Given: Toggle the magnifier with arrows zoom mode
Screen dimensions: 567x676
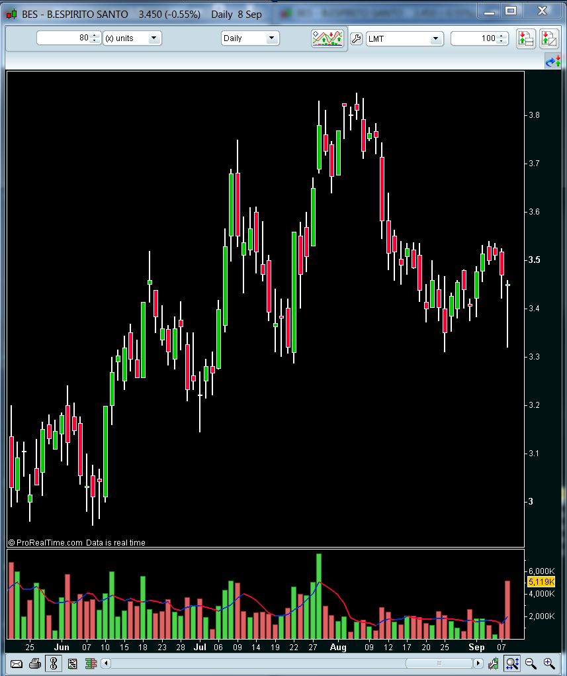Looking at the screenshot, I should point(512,663).
